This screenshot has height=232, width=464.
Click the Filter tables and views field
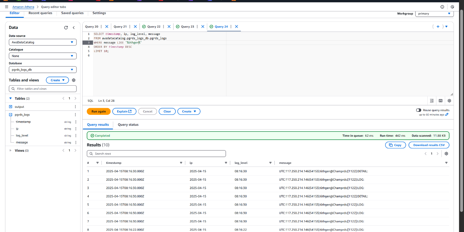(43, 89)
